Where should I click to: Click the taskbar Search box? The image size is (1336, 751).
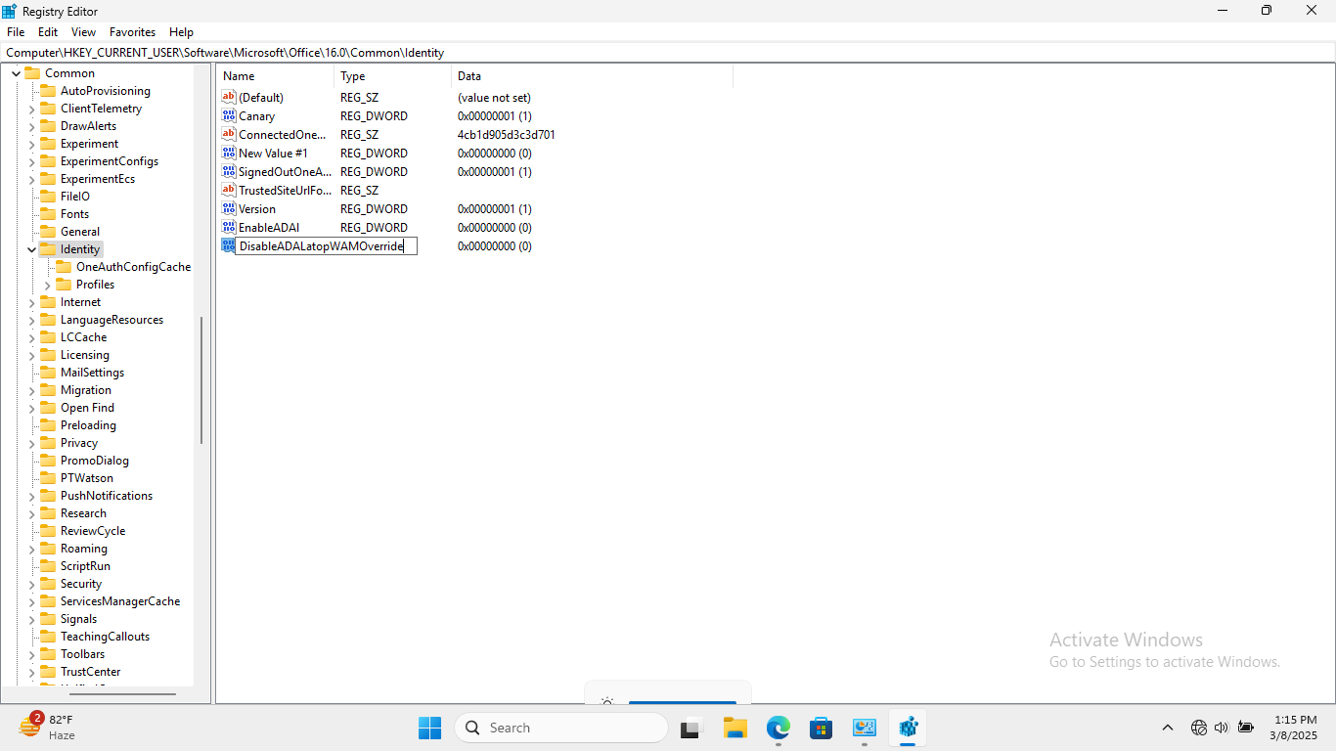point(561,728)
